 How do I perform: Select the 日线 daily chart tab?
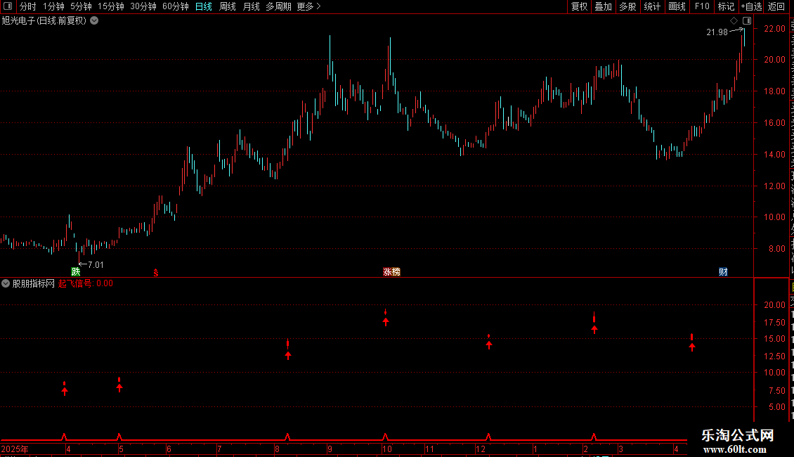click(x=204, y=6)
